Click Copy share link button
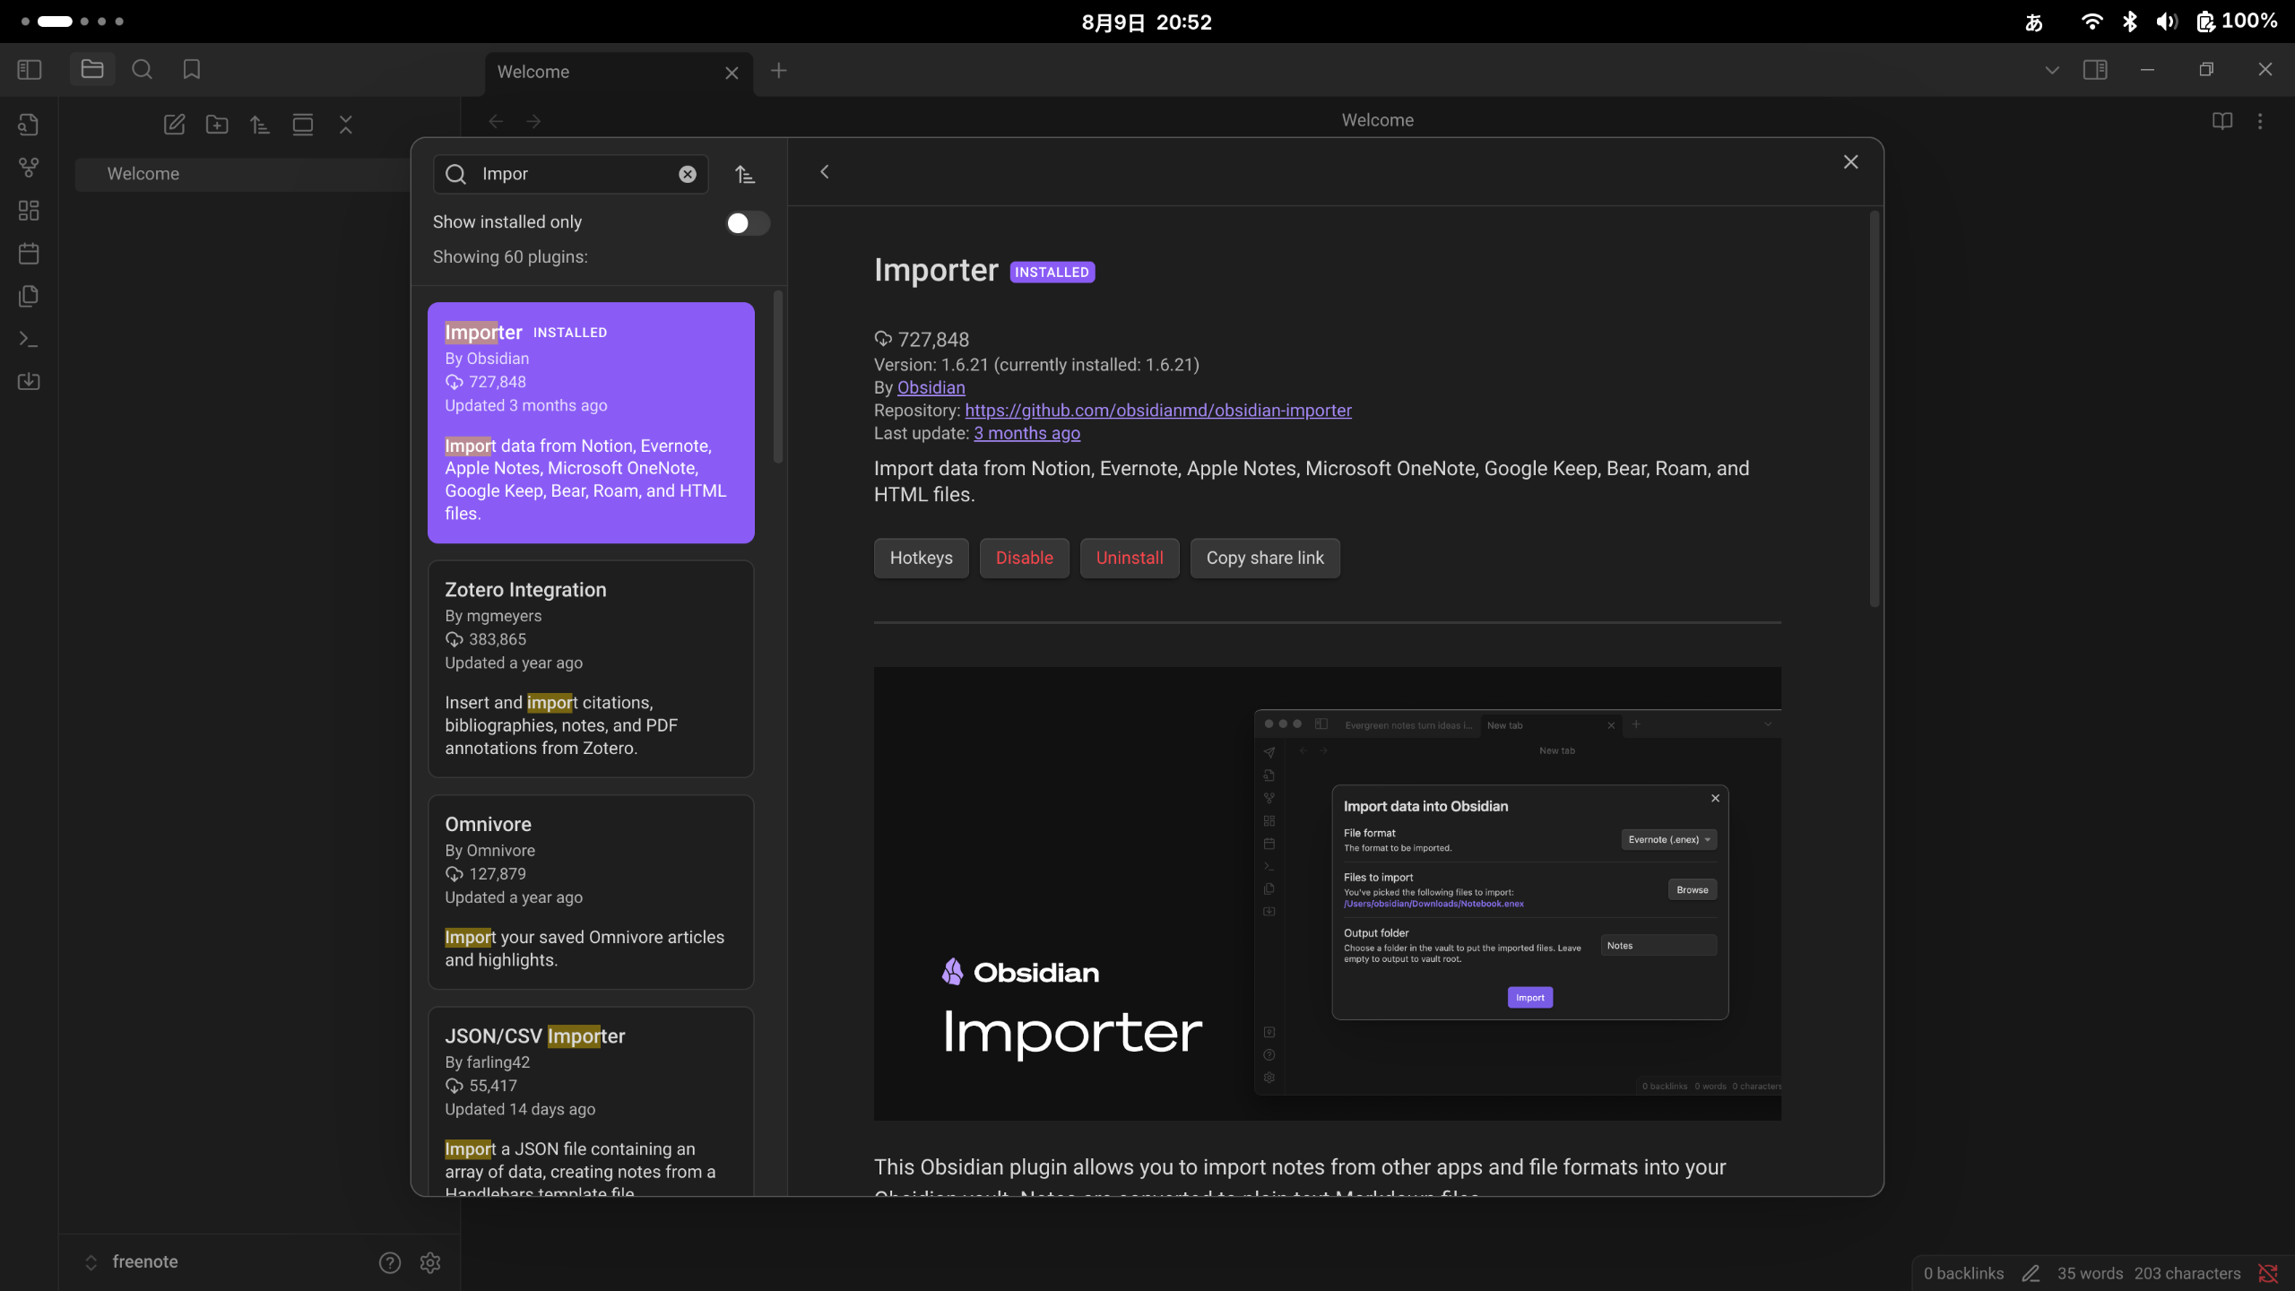Viewport: 2295px width, 1291px height. pyautogui.click(x=1264, y=558)
